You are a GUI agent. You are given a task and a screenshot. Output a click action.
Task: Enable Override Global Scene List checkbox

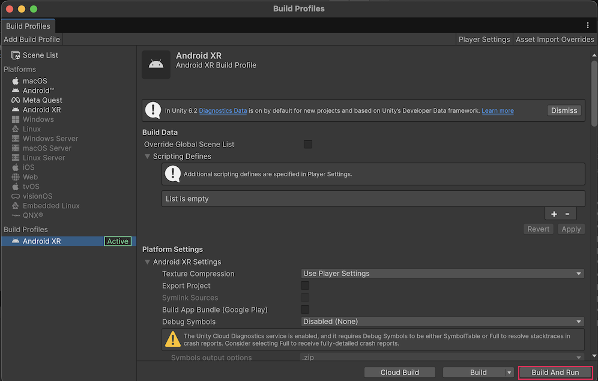pyautogui.click(x=308, y=145)
